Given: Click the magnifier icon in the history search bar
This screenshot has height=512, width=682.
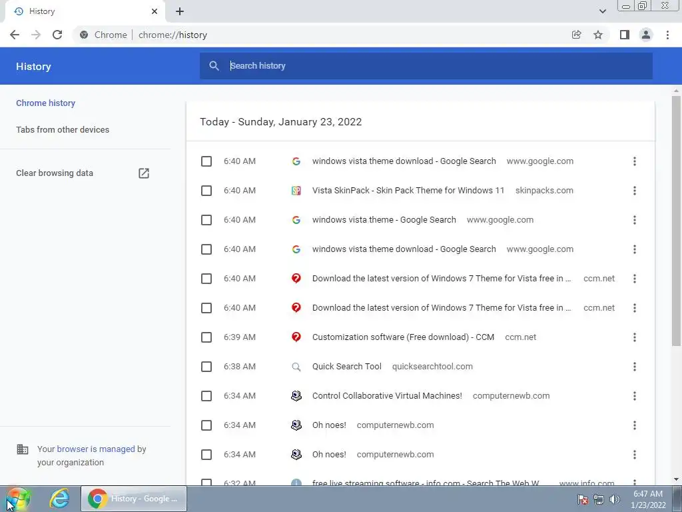Looking at the screenshot, I should tap(214, 66).
